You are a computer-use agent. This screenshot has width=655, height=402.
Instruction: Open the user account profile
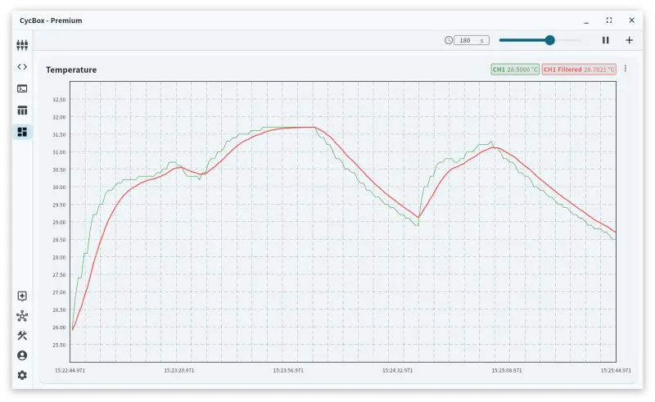[x=22, y=355]
